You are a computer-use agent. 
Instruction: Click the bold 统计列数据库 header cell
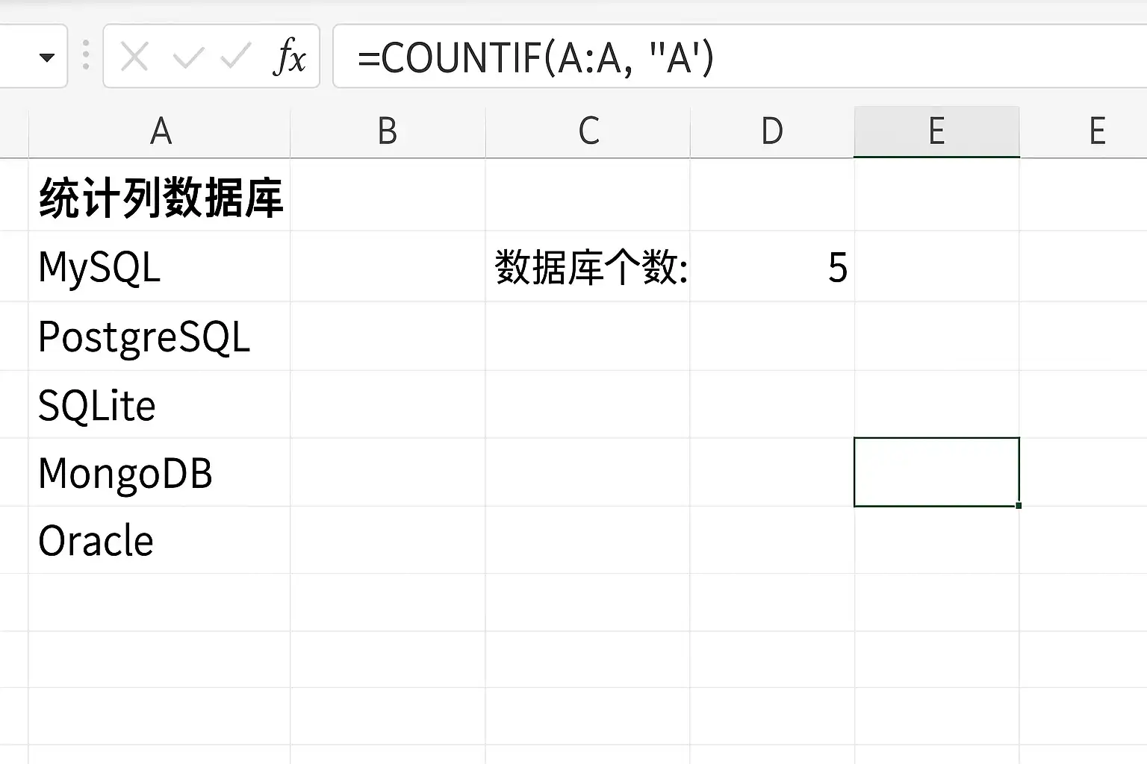pyautogui.click(x=160, y=195)
